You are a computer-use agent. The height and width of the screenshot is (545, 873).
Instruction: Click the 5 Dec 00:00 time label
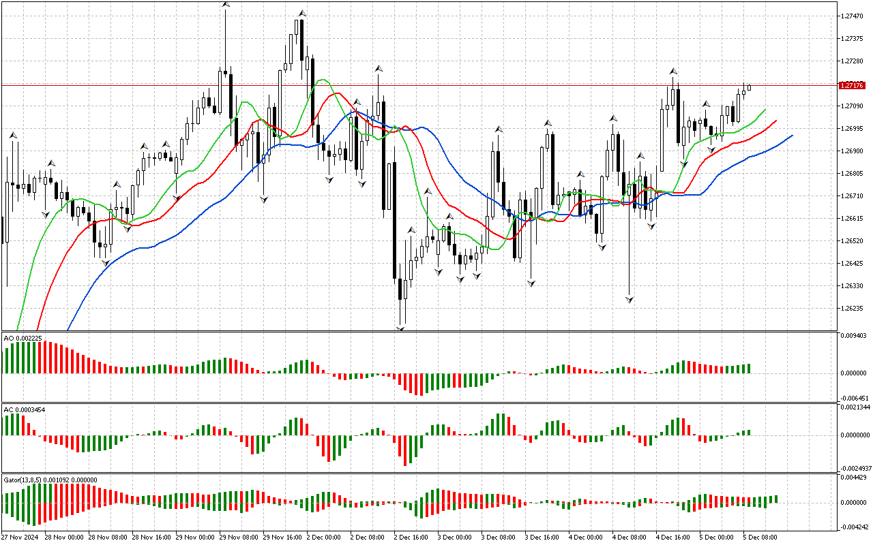coord(717,538)
